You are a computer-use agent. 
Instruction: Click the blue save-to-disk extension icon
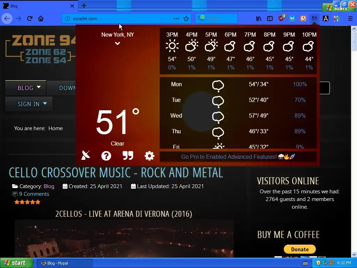292,19
